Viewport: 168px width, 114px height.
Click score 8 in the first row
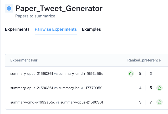click(x=140, y=74)
